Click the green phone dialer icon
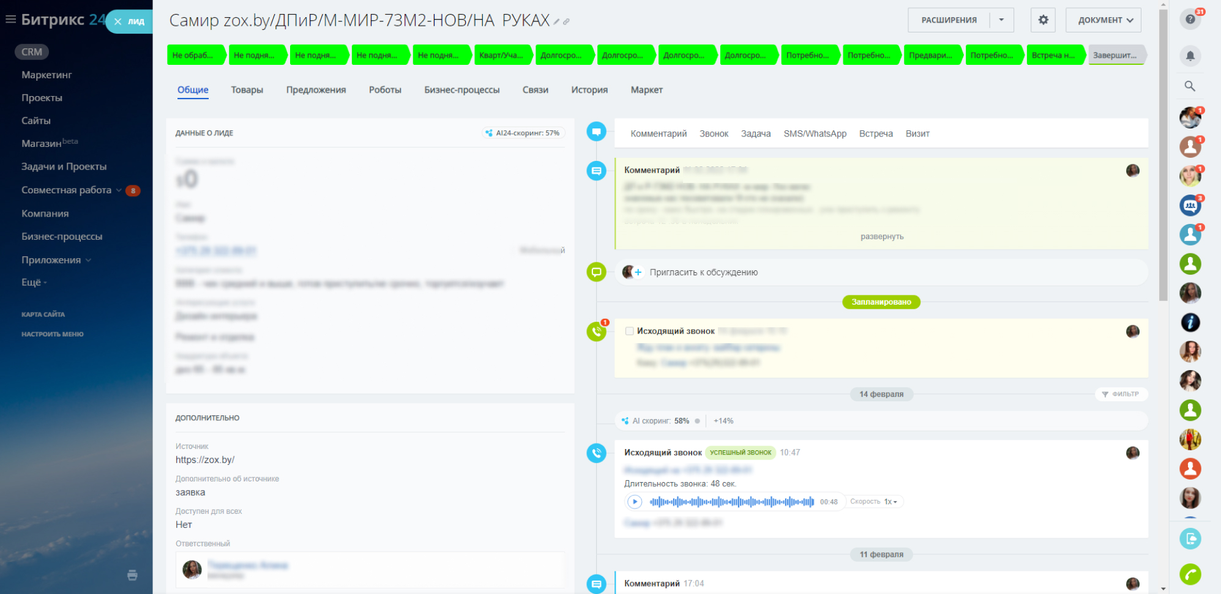The height and width of the screenshot is (594, 1221). click(1190, 574)
